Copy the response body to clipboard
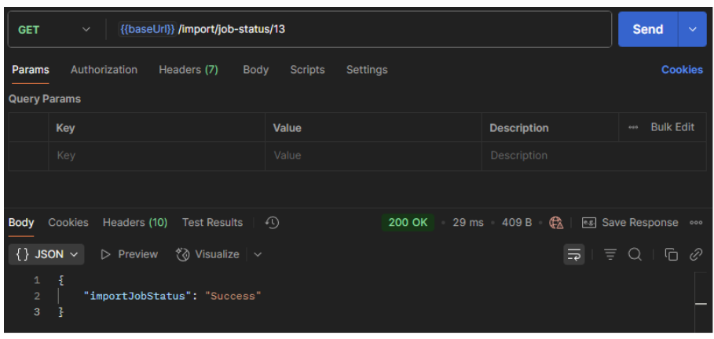The width and height of the screenshot is (714, 339). (671, 254)
